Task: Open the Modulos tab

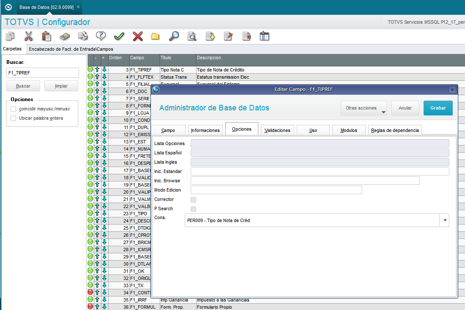Action: 349,130
